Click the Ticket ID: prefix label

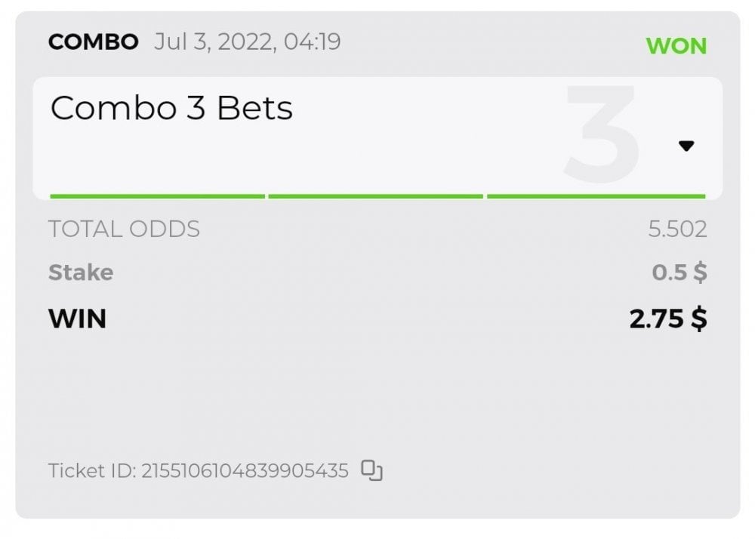tap(91, 471)
